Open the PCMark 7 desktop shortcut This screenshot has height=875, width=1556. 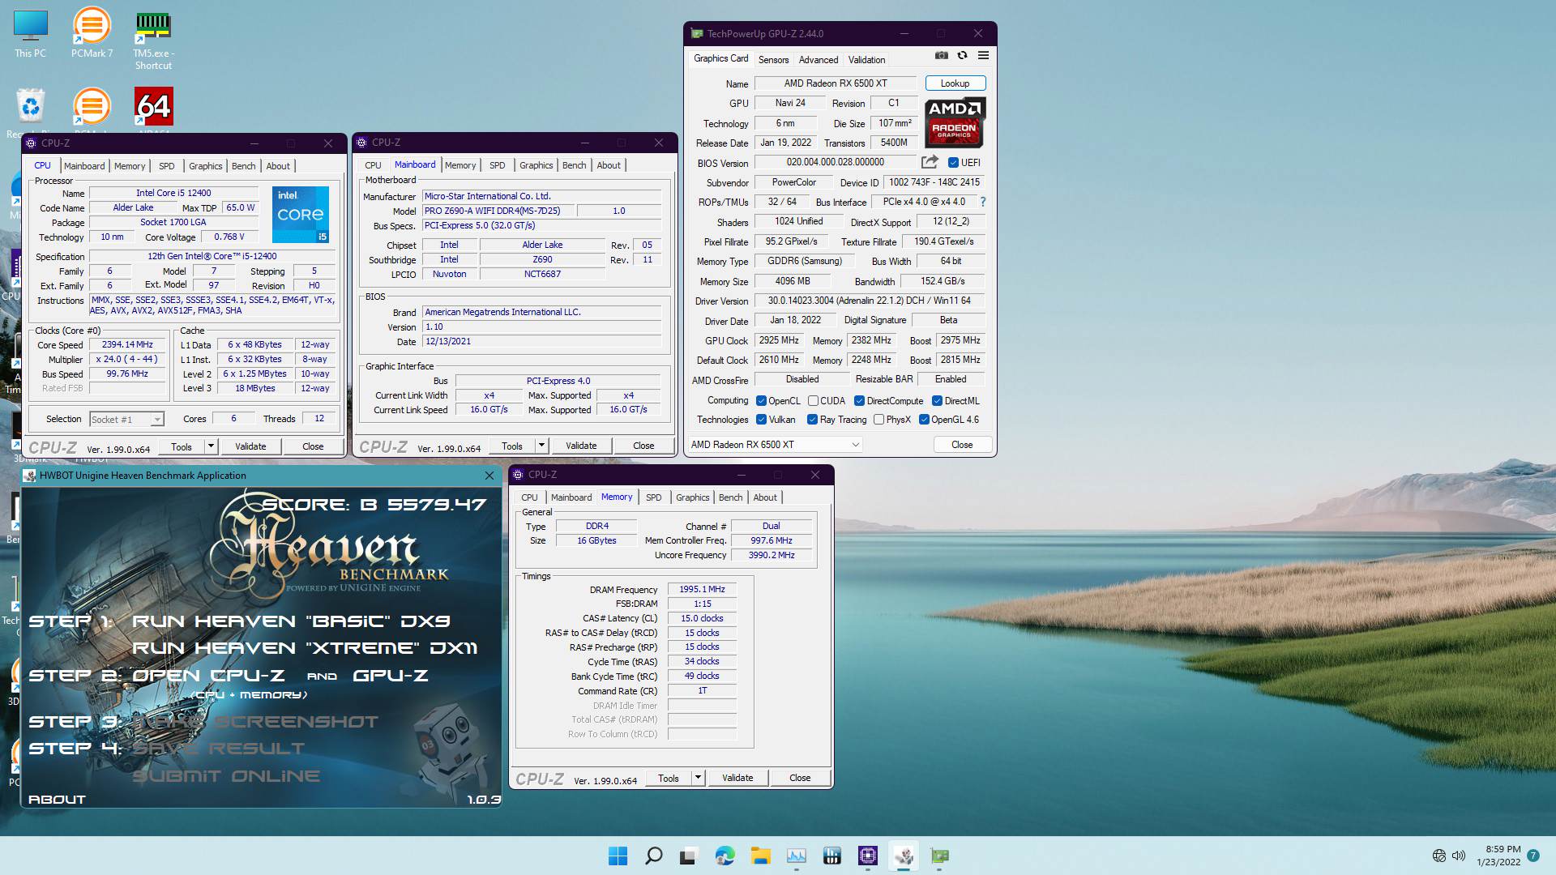tap(92, 34)
